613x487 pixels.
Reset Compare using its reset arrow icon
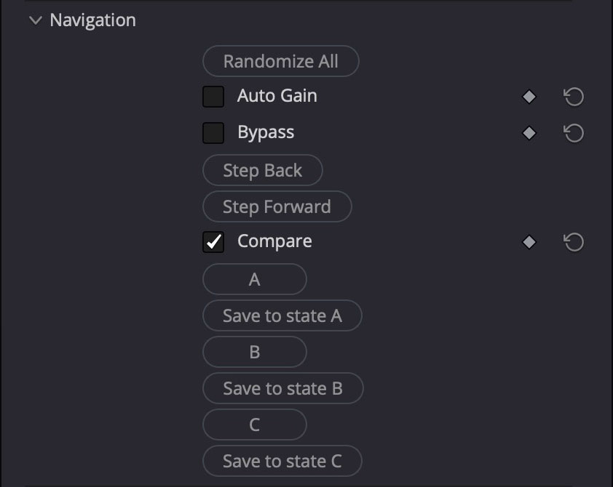[573, 241]
